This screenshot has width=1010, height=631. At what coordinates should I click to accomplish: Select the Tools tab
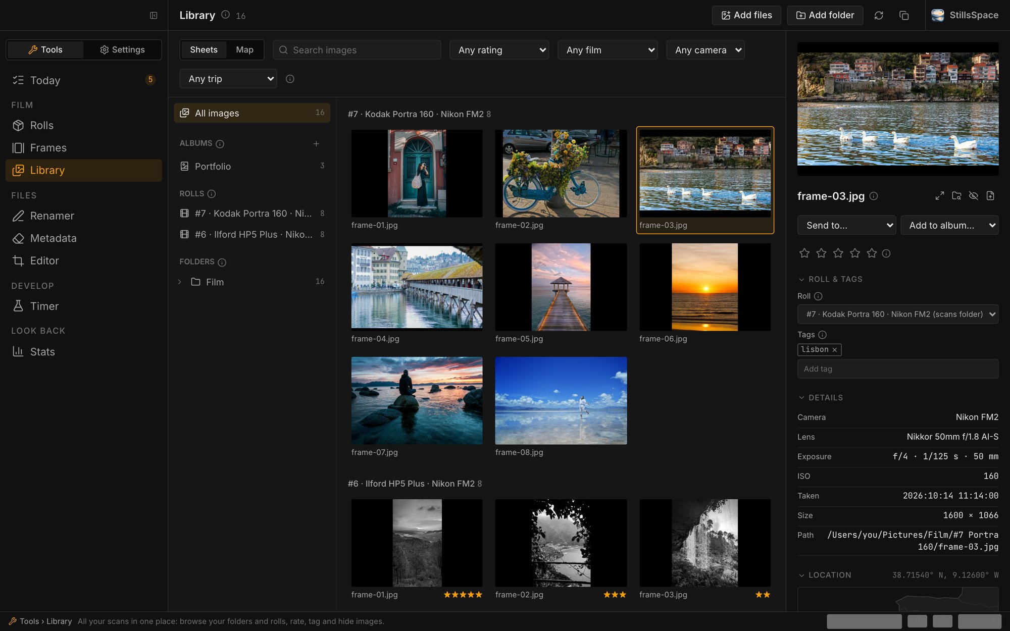(45, 49)
